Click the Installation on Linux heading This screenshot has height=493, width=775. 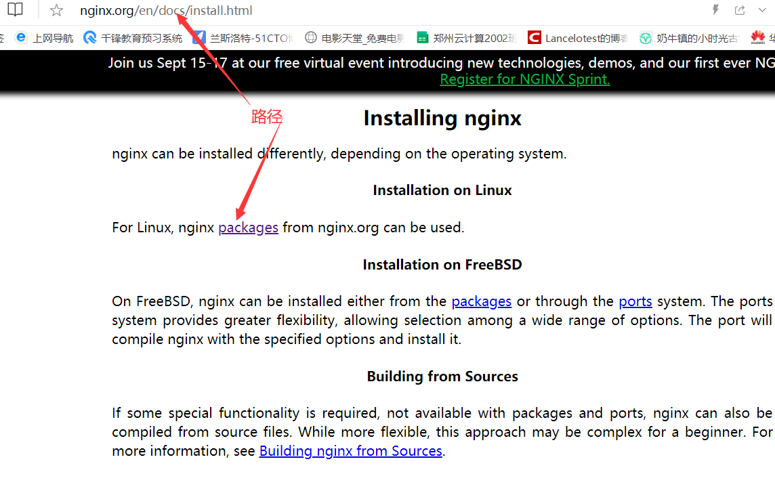coord(442,190)
